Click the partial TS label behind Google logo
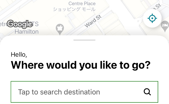 tap(35, 24)
